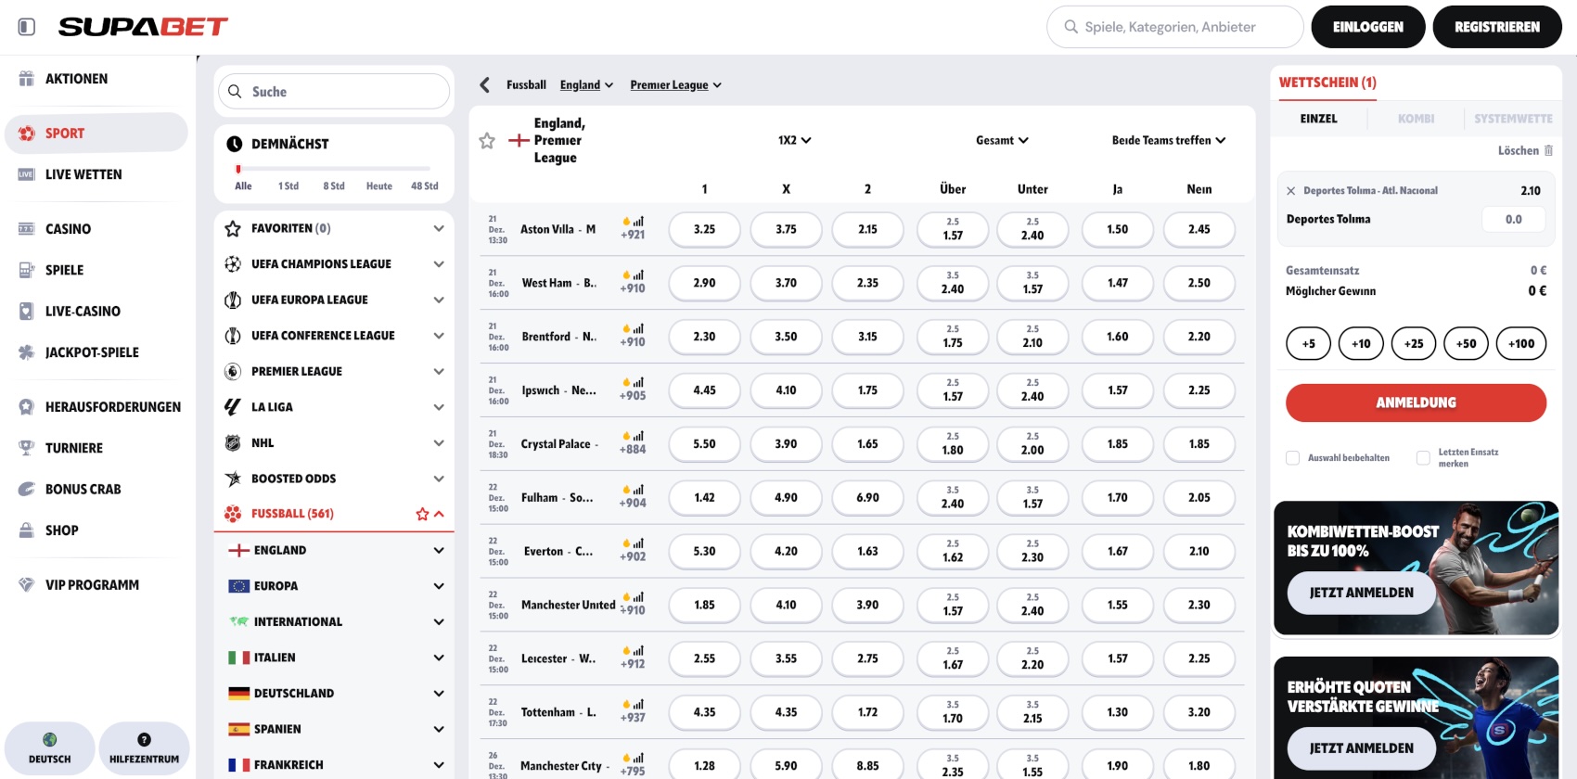Click the stake input for Deportes Tolima
Screen dimensions: 1577x779
1513,220
